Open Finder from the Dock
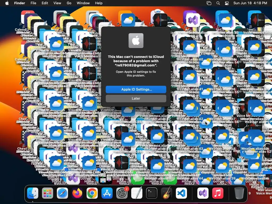The height and width of the screenshot is (204, 272). (x=33, y=193)
